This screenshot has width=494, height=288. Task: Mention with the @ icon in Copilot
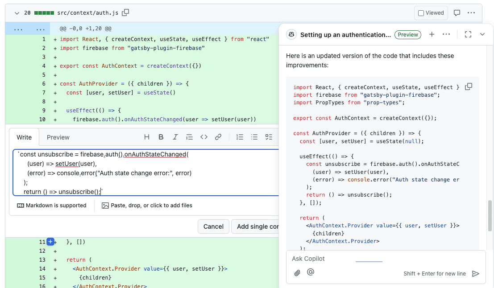coord(311,272)
